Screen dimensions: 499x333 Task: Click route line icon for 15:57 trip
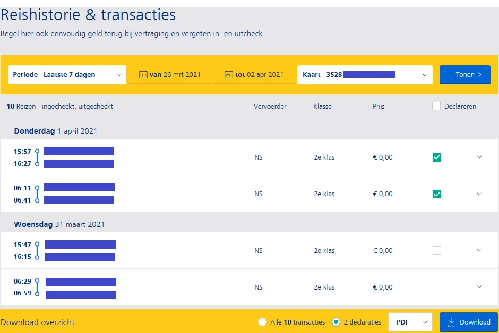[37, 157]
